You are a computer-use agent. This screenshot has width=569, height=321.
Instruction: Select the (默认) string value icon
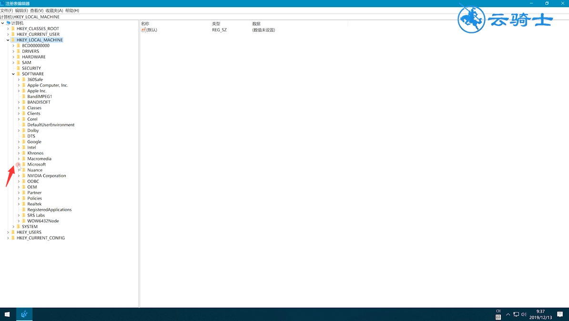pyautogui.click(x=143, y=30)
